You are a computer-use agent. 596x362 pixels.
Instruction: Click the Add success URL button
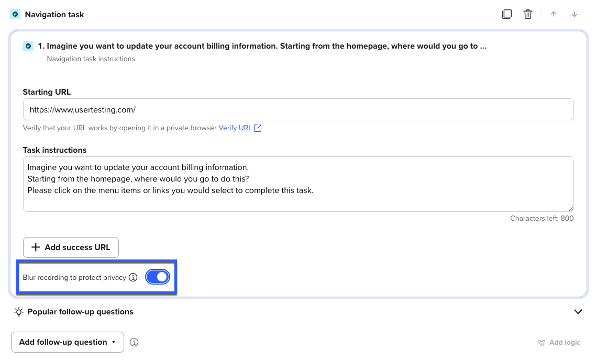point(71,247)
